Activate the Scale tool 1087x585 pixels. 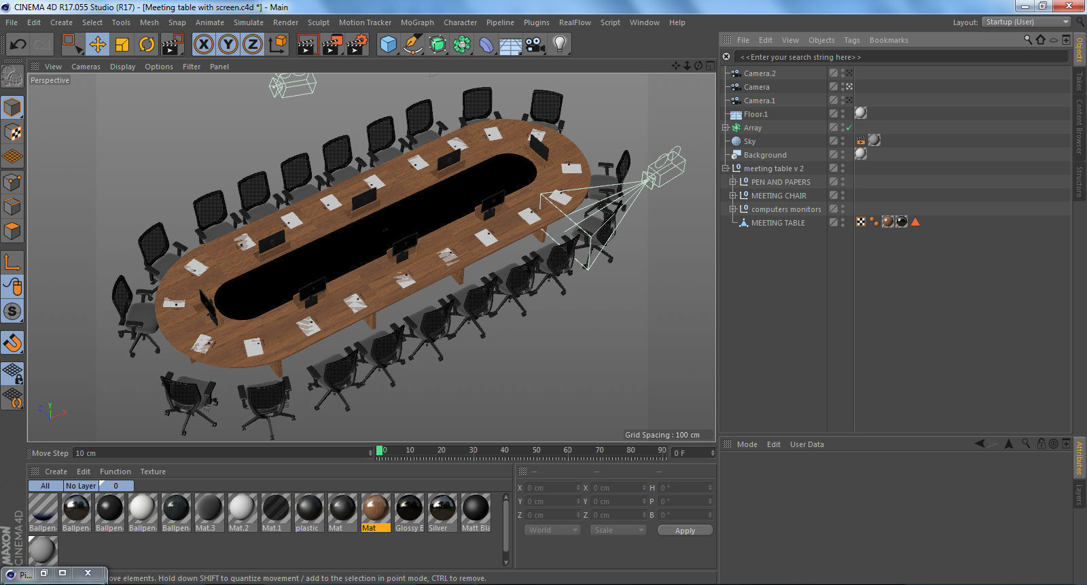point(122,45)
